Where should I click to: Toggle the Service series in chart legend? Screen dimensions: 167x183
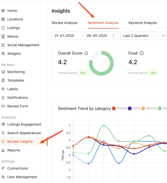(149, 108)
